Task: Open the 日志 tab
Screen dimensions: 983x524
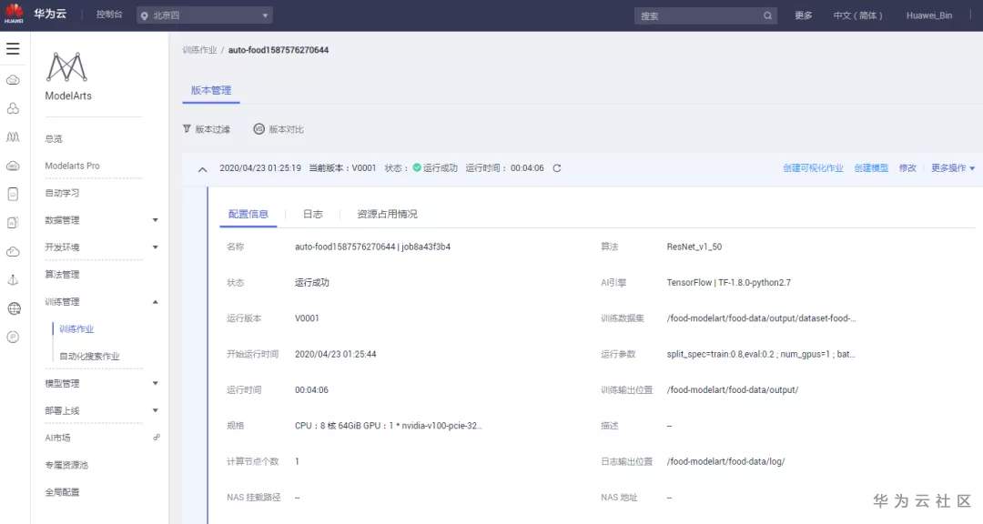Action: [x=312, y=215]
